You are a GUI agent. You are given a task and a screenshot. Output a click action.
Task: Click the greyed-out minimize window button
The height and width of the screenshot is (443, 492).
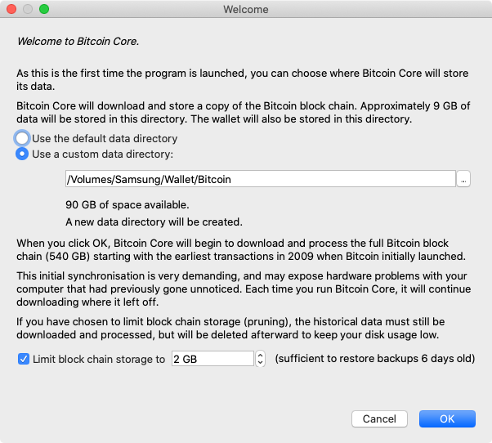click(28, 9)
